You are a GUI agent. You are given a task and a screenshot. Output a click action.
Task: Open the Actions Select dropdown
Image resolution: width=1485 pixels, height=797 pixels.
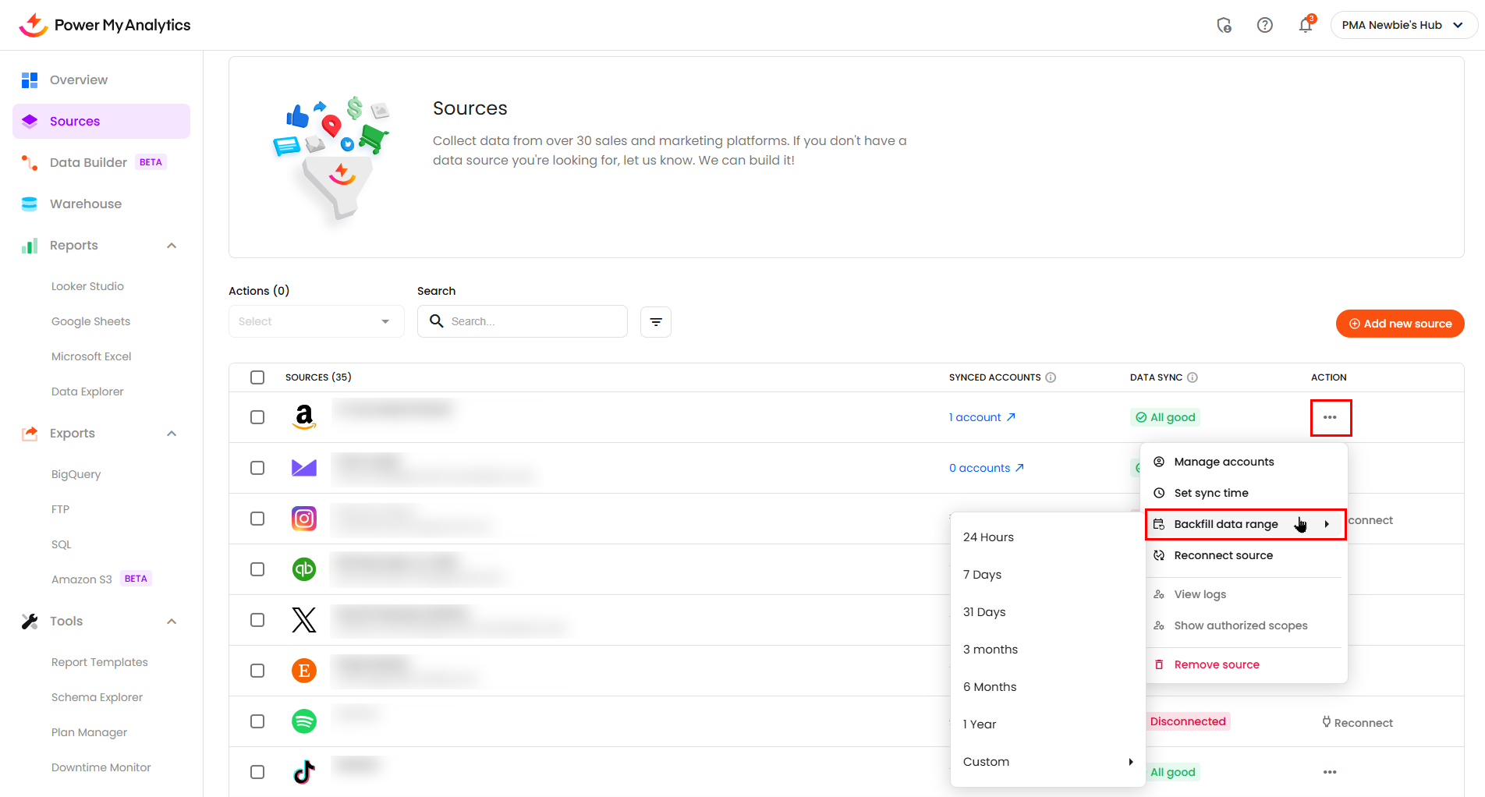pos(316,322)
